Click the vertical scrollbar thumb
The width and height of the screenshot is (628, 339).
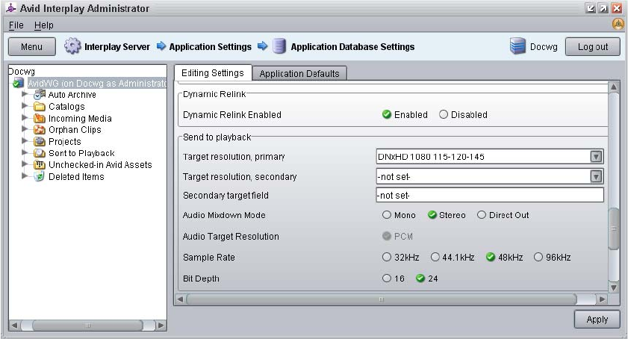coord(614,229)
